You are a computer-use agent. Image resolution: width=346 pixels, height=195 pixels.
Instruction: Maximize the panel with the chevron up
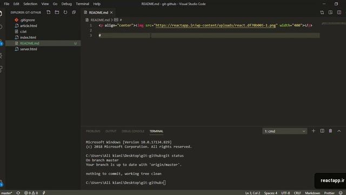pyautogui.click(x=339, y=131)
